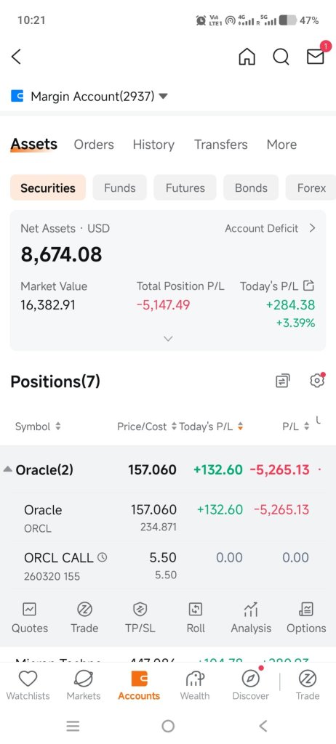
Task: Select the Futures asset tab
Action: [185, 188]
